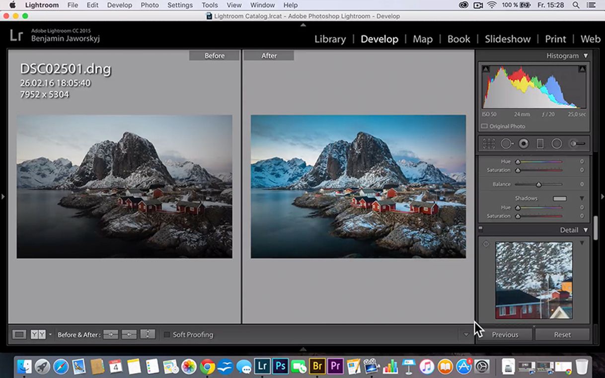Viewport: 605px width, 378px height.
Task: Click the Reset button
Action: click(x=562, y=334)
